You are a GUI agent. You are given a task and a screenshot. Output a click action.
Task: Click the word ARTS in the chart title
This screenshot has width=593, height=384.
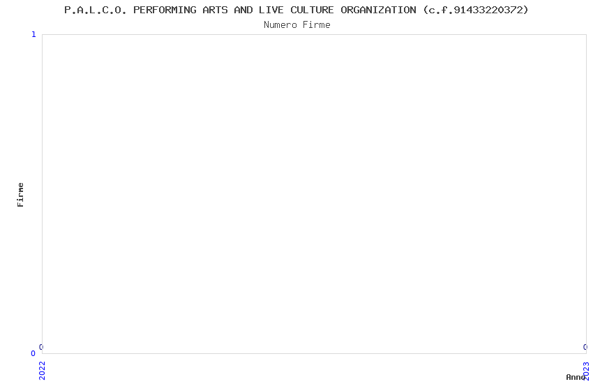click(215, 10)
